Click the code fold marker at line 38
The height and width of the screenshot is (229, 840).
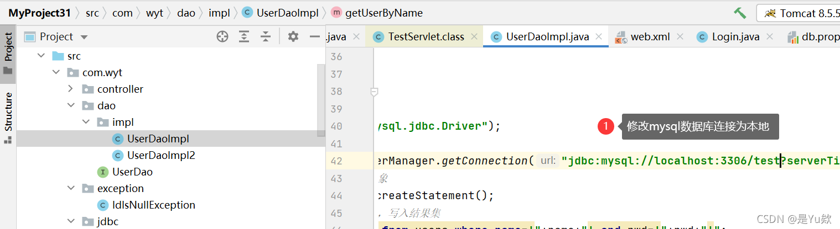(x=374, y=92)
